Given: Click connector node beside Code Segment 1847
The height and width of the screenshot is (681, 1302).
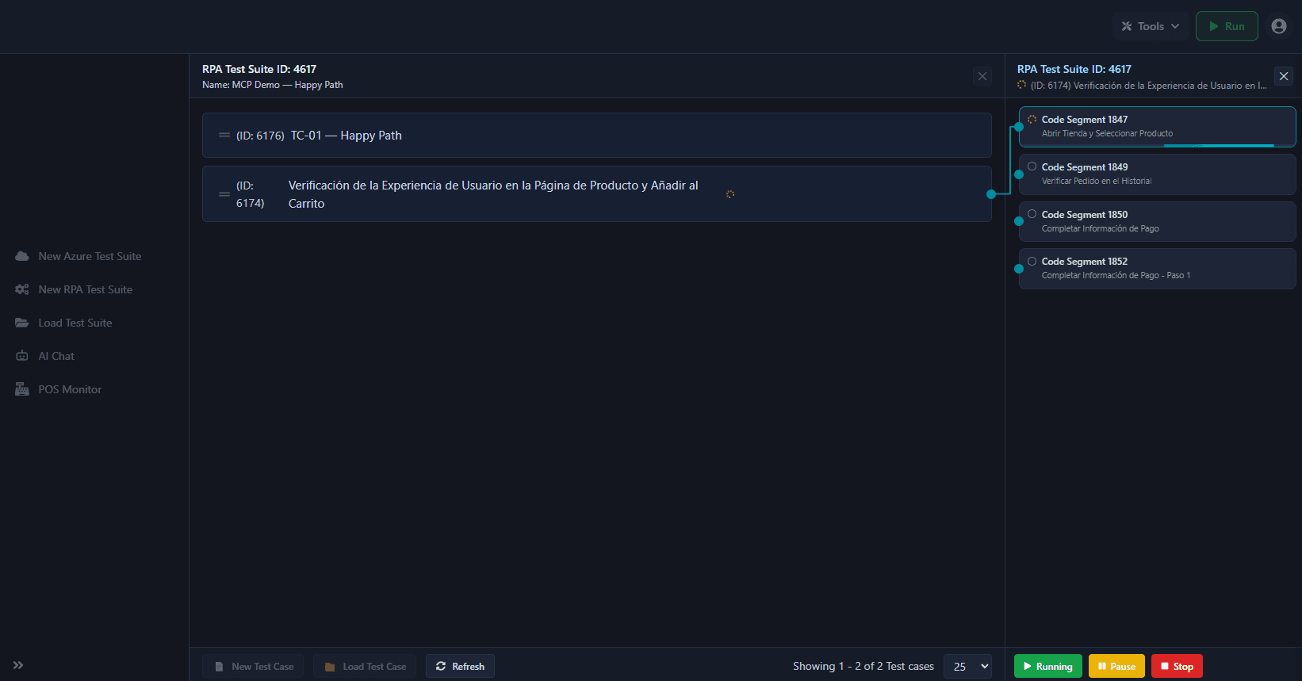Looking at the screenshot, I should pos(1019,127).
